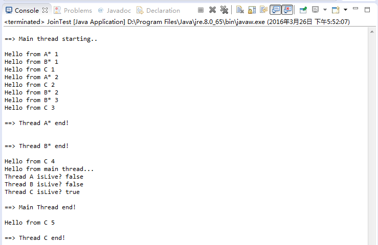Click 'Thread B isLive? false' line

44,184
